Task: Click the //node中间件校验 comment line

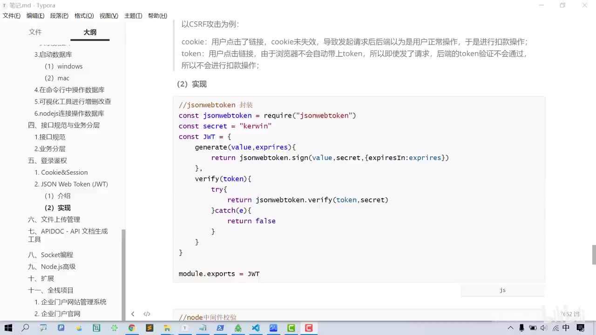Action: (208, 317)
